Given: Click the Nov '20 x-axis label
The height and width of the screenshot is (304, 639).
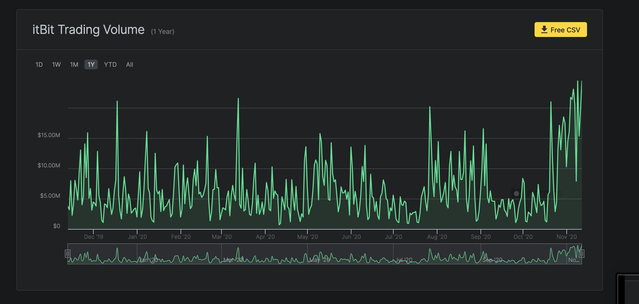Looking at the screenshot, I should pos(567,237).
